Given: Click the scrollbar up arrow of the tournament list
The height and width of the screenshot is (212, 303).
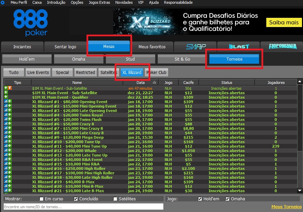Looking at the screenshot, I should click(300, 82).
